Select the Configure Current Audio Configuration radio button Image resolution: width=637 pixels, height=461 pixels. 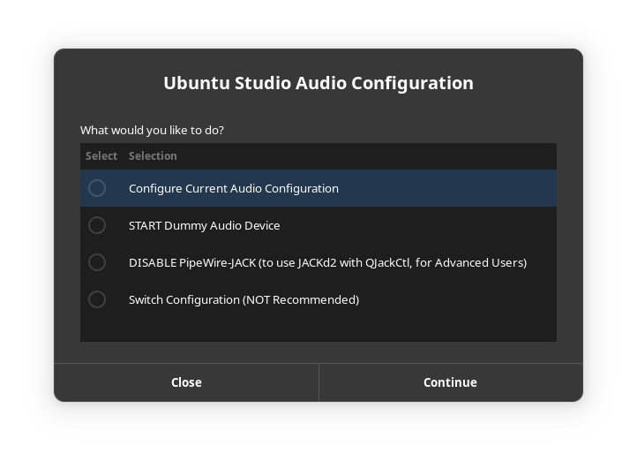pyautogui.click(x=97, y=188)
